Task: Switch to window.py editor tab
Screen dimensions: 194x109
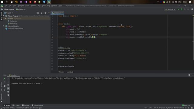Action: [57, 13]
